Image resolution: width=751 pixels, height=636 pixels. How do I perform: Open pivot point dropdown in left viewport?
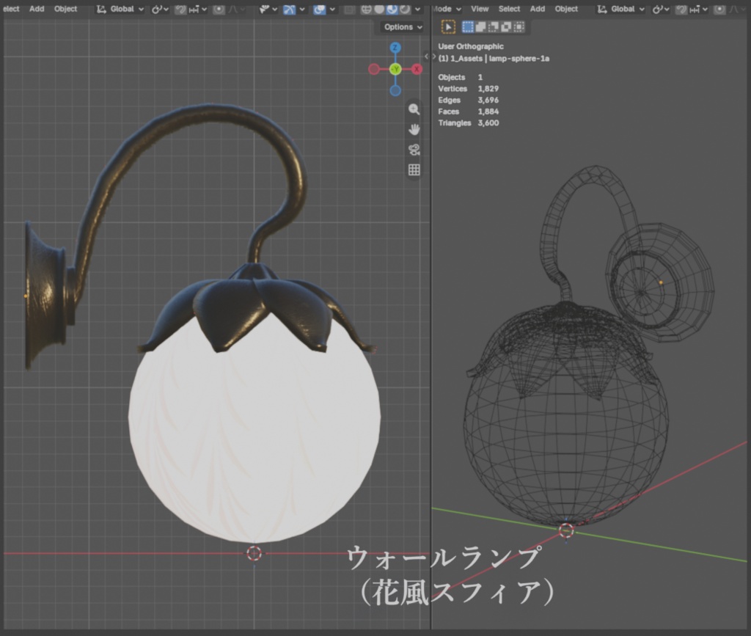click(160, 9)
